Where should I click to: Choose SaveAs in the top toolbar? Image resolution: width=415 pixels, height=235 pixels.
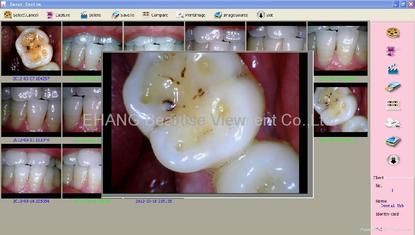(123, 15)
